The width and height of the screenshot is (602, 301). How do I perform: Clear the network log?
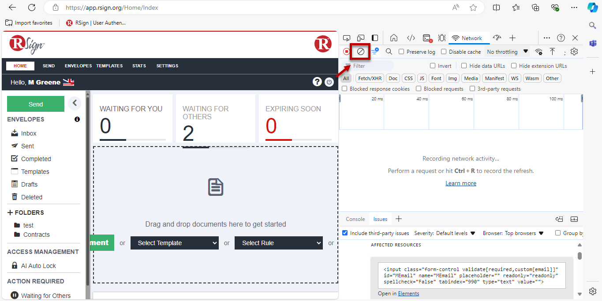361,51
